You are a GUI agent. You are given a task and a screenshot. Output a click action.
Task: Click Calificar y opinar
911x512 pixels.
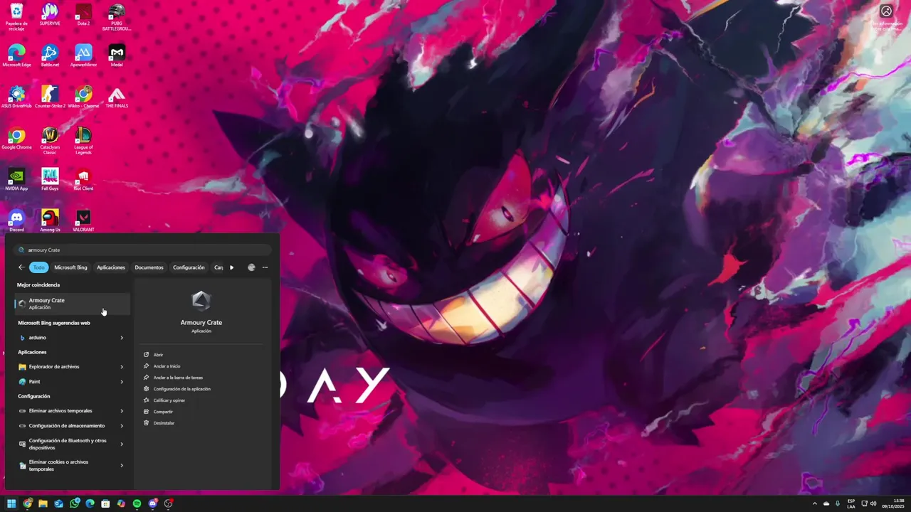[x=169, y=400]
